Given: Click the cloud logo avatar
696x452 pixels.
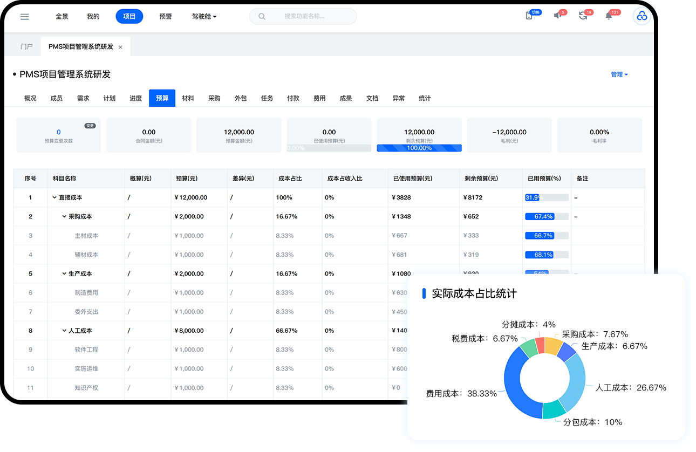Looking at the screenshot, I should pyautogui.click(x=642, y=16).
